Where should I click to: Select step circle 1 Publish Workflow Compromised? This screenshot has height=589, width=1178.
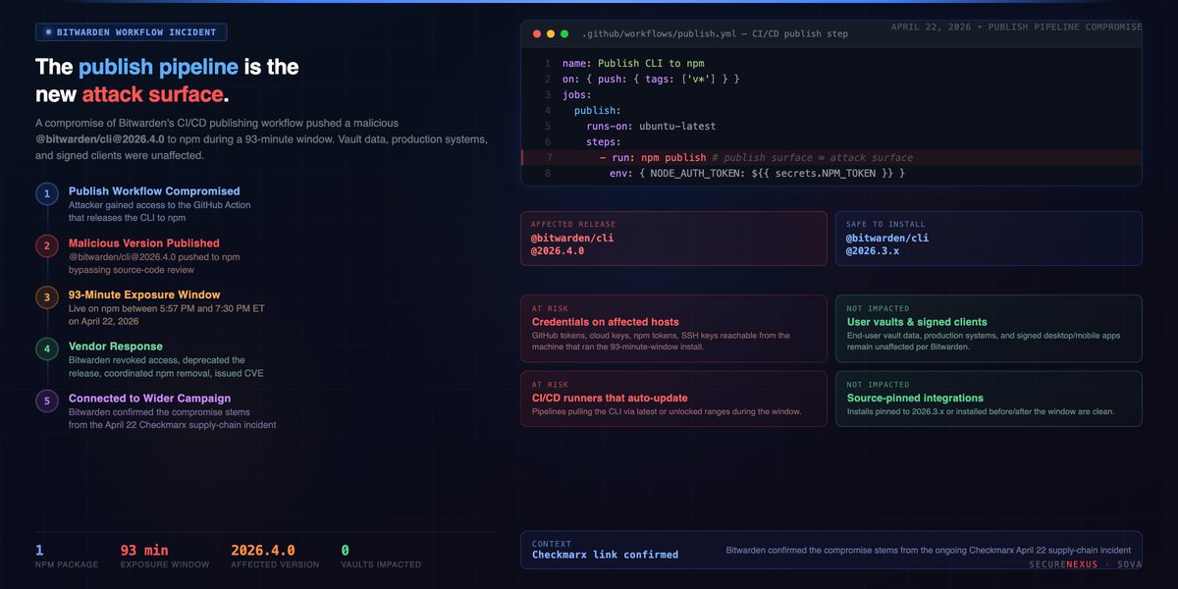pos(46,193)
